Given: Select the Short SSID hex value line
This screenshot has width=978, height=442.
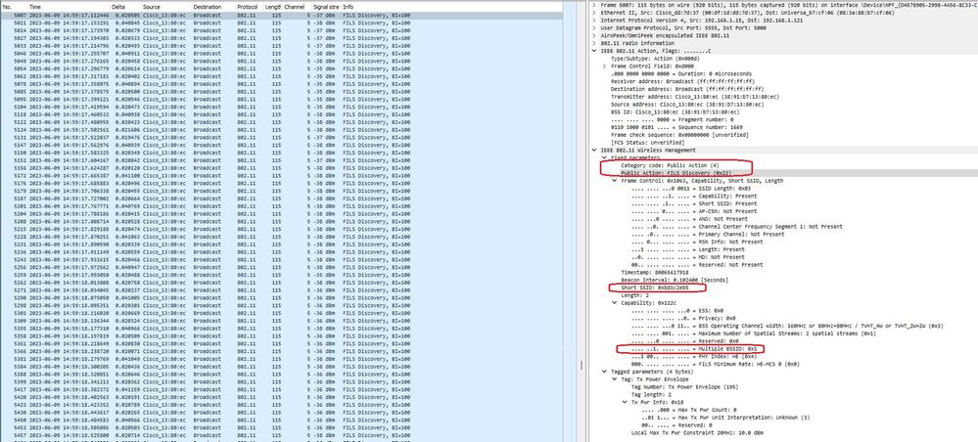Looking at the screenshot, I should click(655, 288).
